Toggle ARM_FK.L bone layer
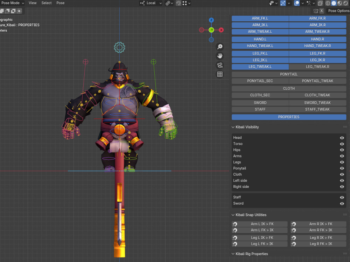Image resolution: width=350 pixels, height=262 pixels. coord(260,18)
